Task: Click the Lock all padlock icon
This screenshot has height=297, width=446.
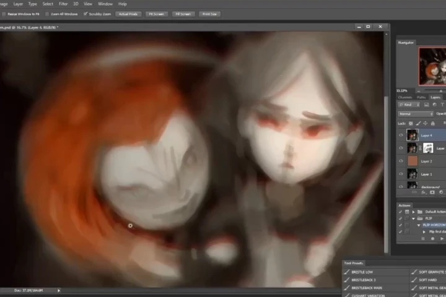Action: coord(432,123)
